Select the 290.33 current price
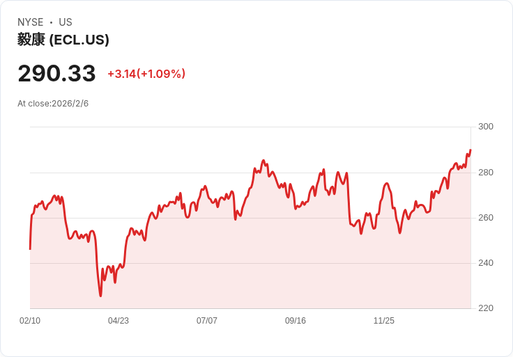The height and width of the screenshot is (357, 513). point(57,73)
